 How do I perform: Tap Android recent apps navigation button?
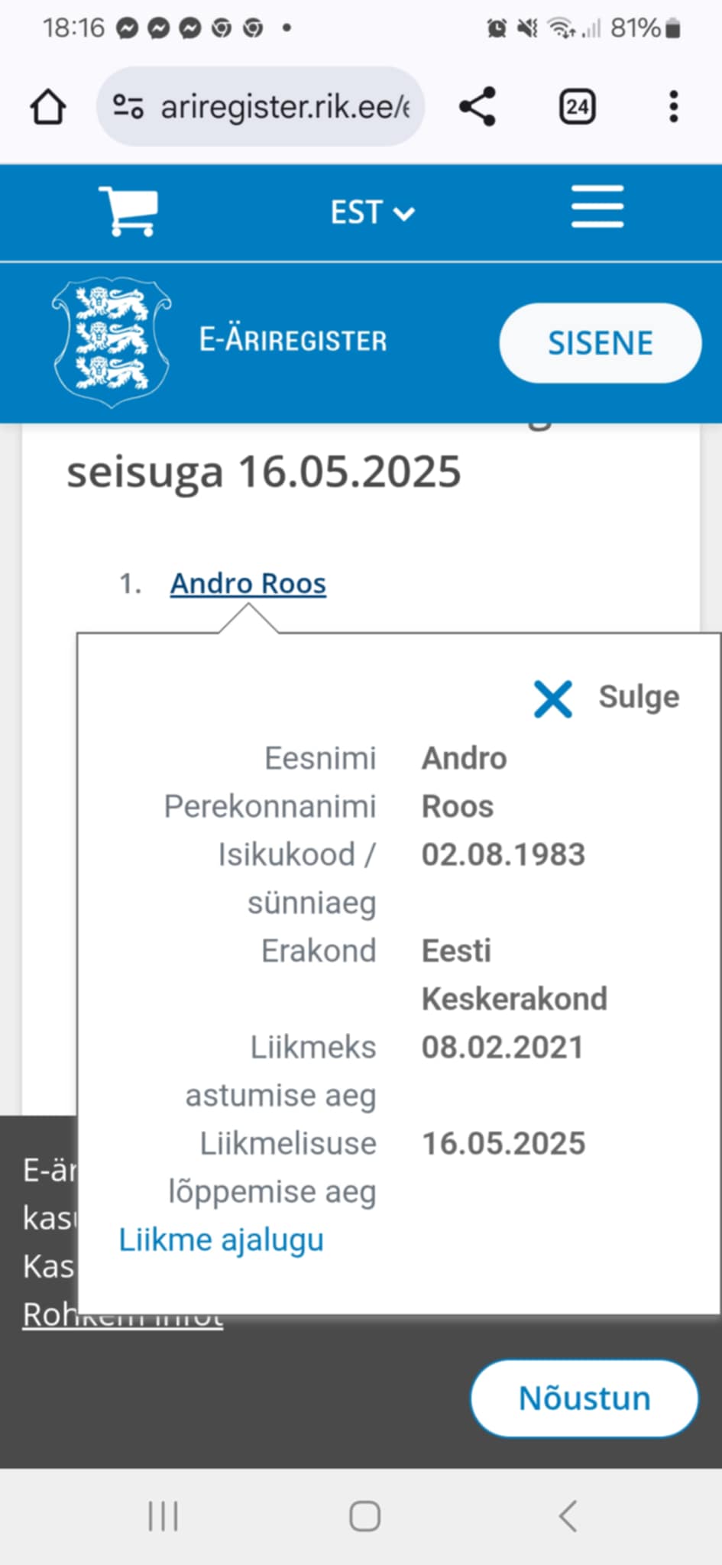pyautogui.click(x=164, y=1516)
